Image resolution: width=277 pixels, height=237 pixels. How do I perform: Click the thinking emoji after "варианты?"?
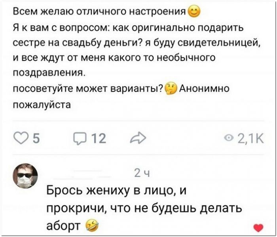(171, 88)
